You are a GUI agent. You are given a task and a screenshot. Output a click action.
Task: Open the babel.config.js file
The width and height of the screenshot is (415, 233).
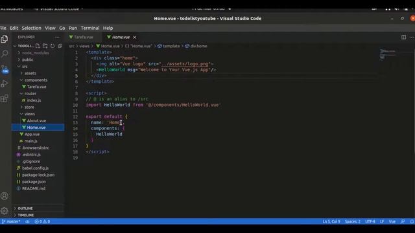pos(35,168)
